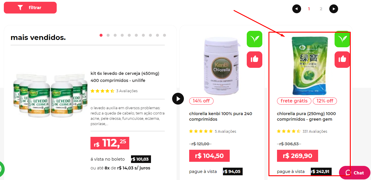Image resolution: width=371 pixels, height=180 pixels.
Task: Go to next page arrow in pagination
Action: click(334, 9)
